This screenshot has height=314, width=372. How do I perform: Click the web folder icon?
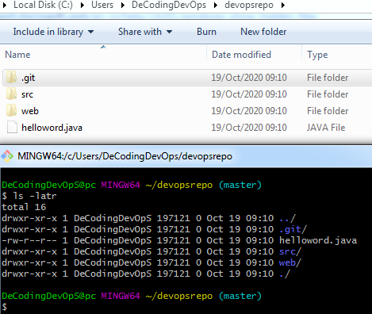click(11, 110)
